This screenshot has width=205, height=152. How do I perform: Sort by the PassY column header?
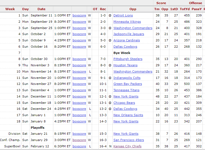click(x=197, y=9)
